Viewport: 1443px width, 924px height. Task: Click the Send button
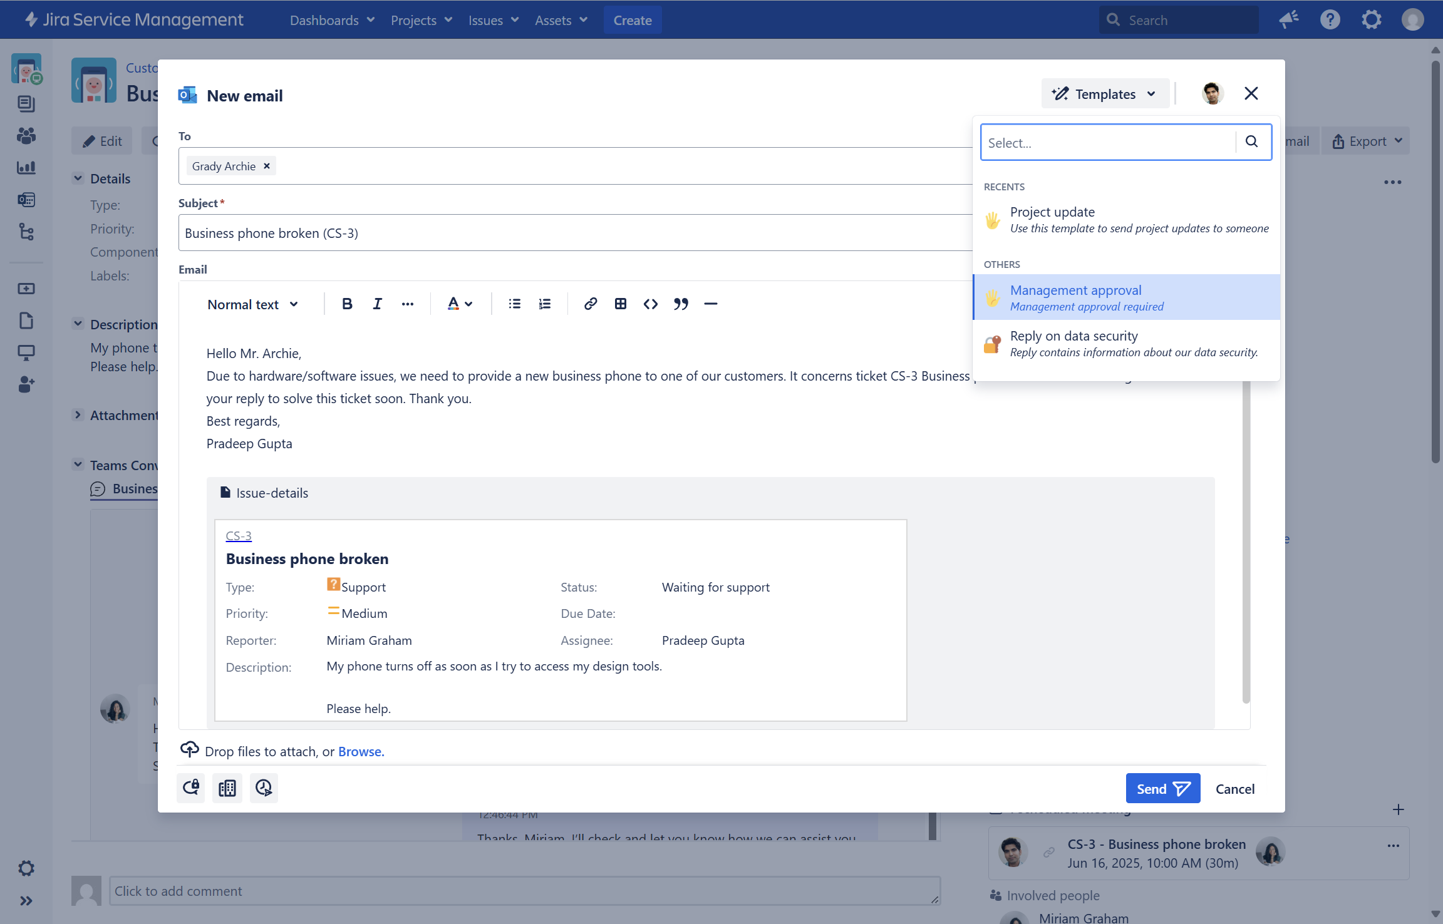pyautogui.click(x=1162, y=788)
